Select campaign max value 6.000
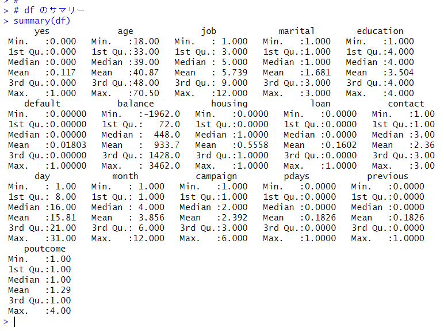The image size is (444, 331). pyautogui.click(x=235, y=238)
